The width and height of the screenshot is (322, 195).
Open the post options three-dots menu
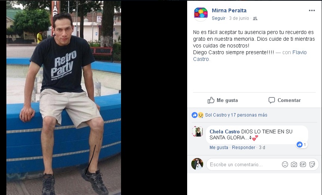pyautogui.click(x=312, y=10)
